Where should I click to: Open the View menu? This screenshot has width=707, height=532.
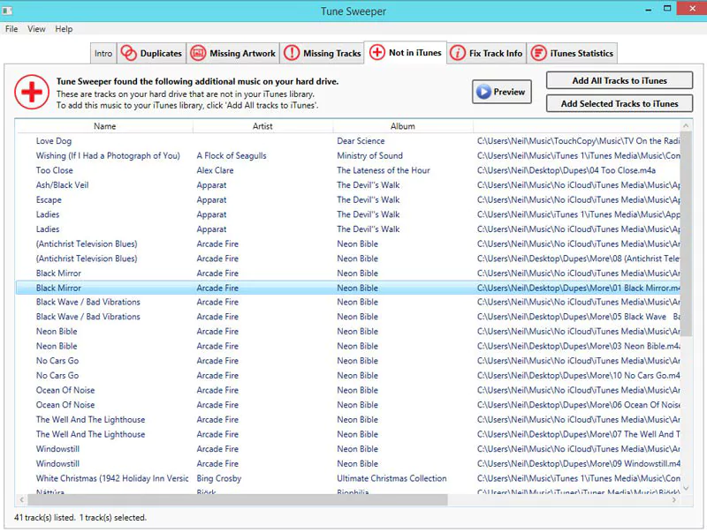(36, 29)
